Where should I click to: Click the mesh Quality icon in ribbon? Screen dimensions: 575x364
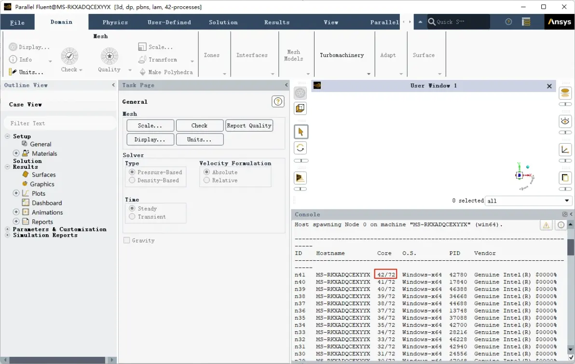pyautogui.click(x=110, y=56)
